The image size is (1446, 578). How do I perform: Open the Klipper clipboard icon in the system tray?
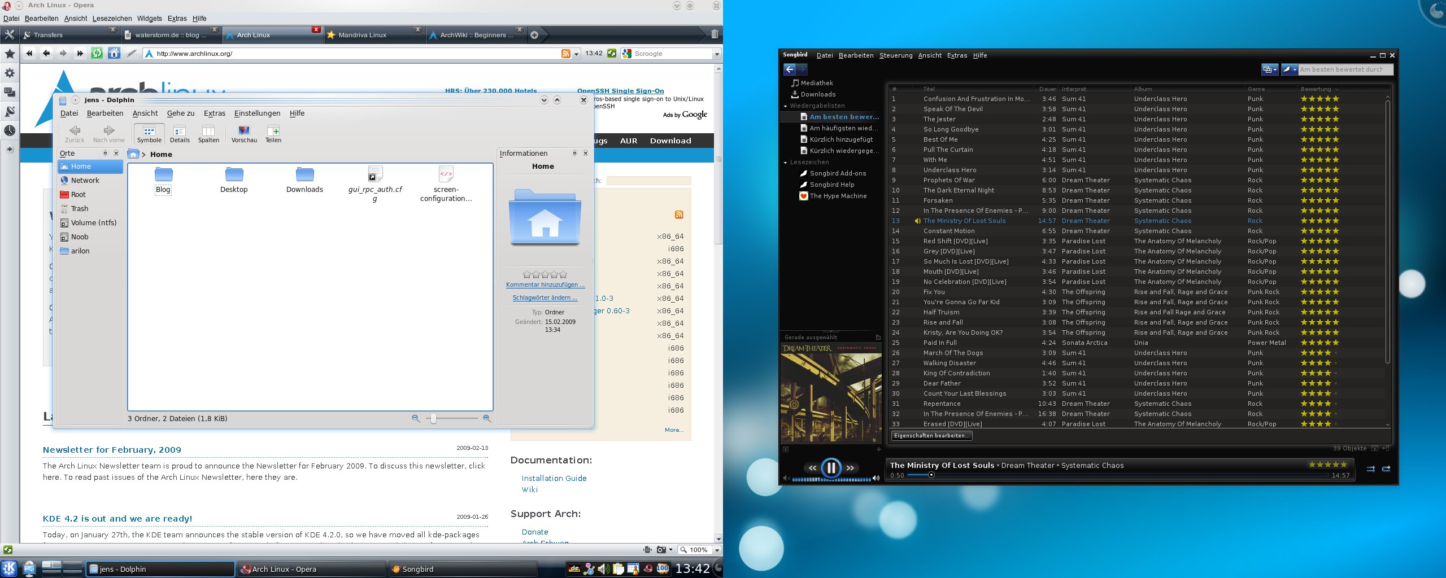pyautogui.click(x=620, y=569)
